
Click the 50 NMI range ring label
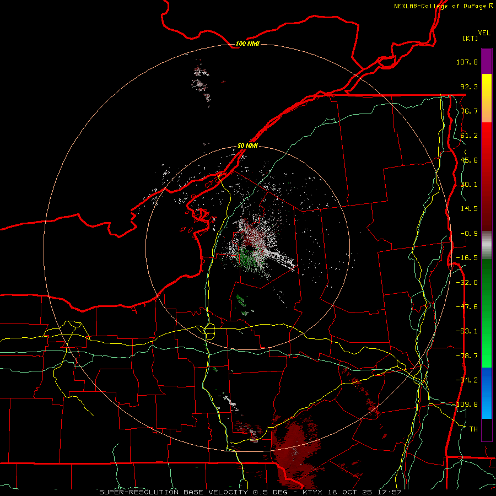[x=247, y=145]
